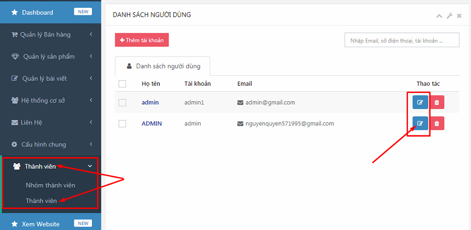Click delete trash icon for admin1 account
Image resolution: width=471 pixels, height=230 pixels.
click(x=437, y=102)
